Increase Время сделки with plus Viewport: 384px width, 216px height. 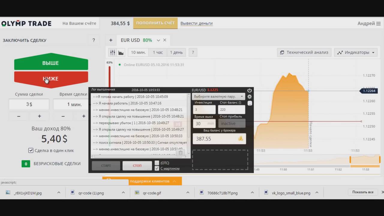83,116
